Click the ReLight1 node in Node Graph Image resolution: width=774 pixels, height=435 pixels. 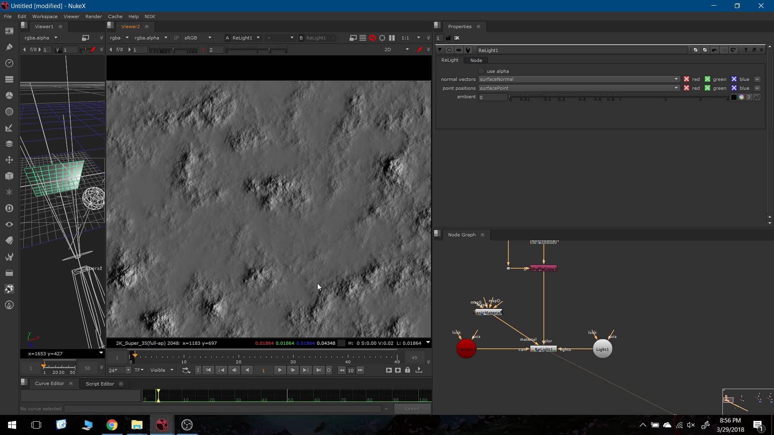[x=543, y=349]
